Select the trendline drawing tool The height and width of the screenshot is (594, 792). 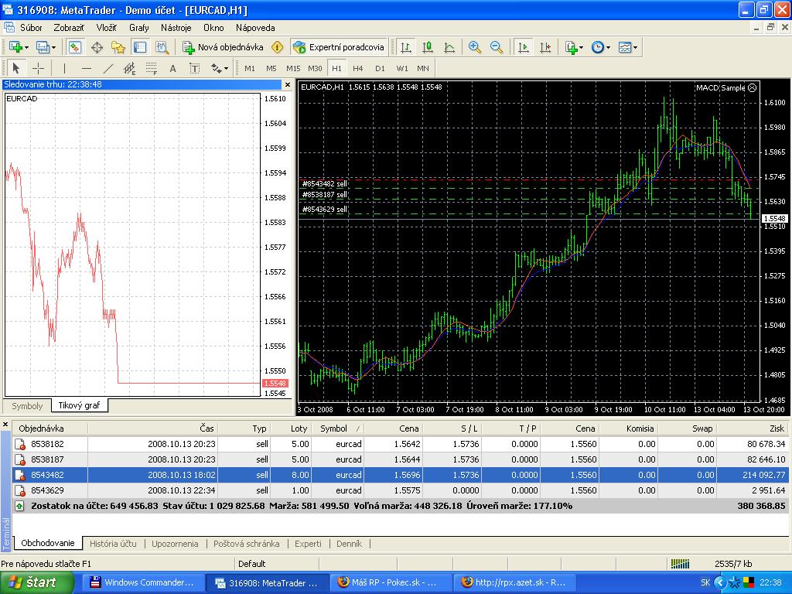pyautogui.click(x=108, y=68)
